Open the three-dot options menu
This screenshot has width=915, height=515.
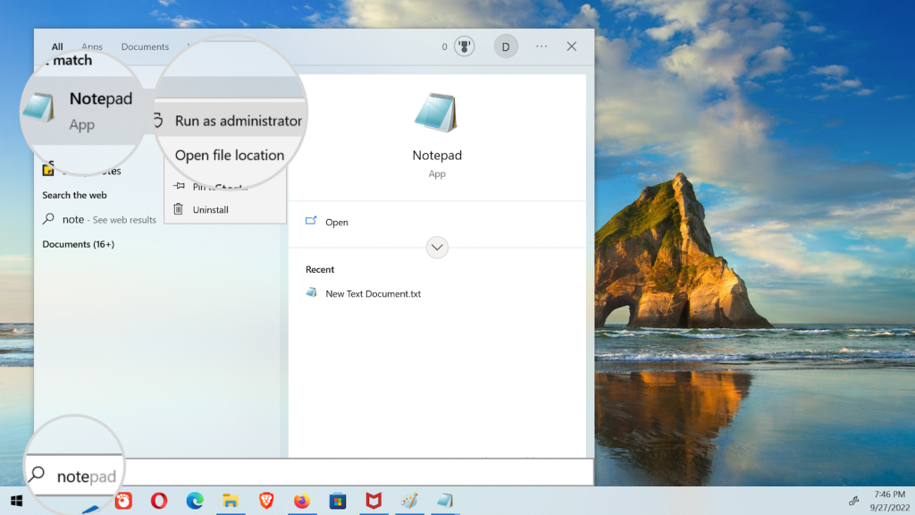point(541,46)
